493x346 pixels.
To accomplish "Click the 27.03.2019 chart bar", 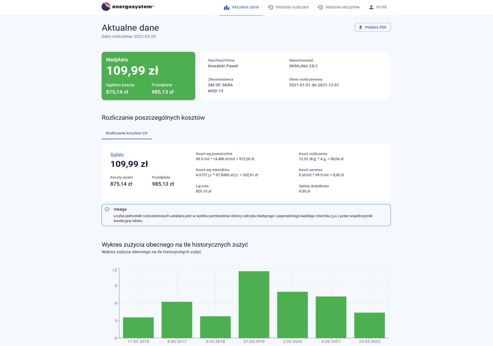I will pos(254,304).
